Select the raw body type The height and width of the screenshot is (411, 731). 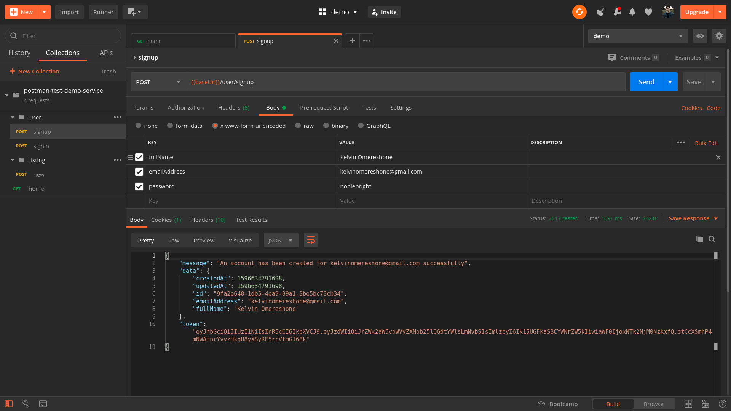point(298,126)
